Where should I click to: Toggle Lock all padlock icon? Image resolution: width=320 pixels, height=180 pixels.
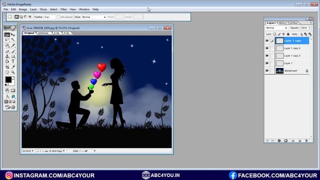coord(288,34)
